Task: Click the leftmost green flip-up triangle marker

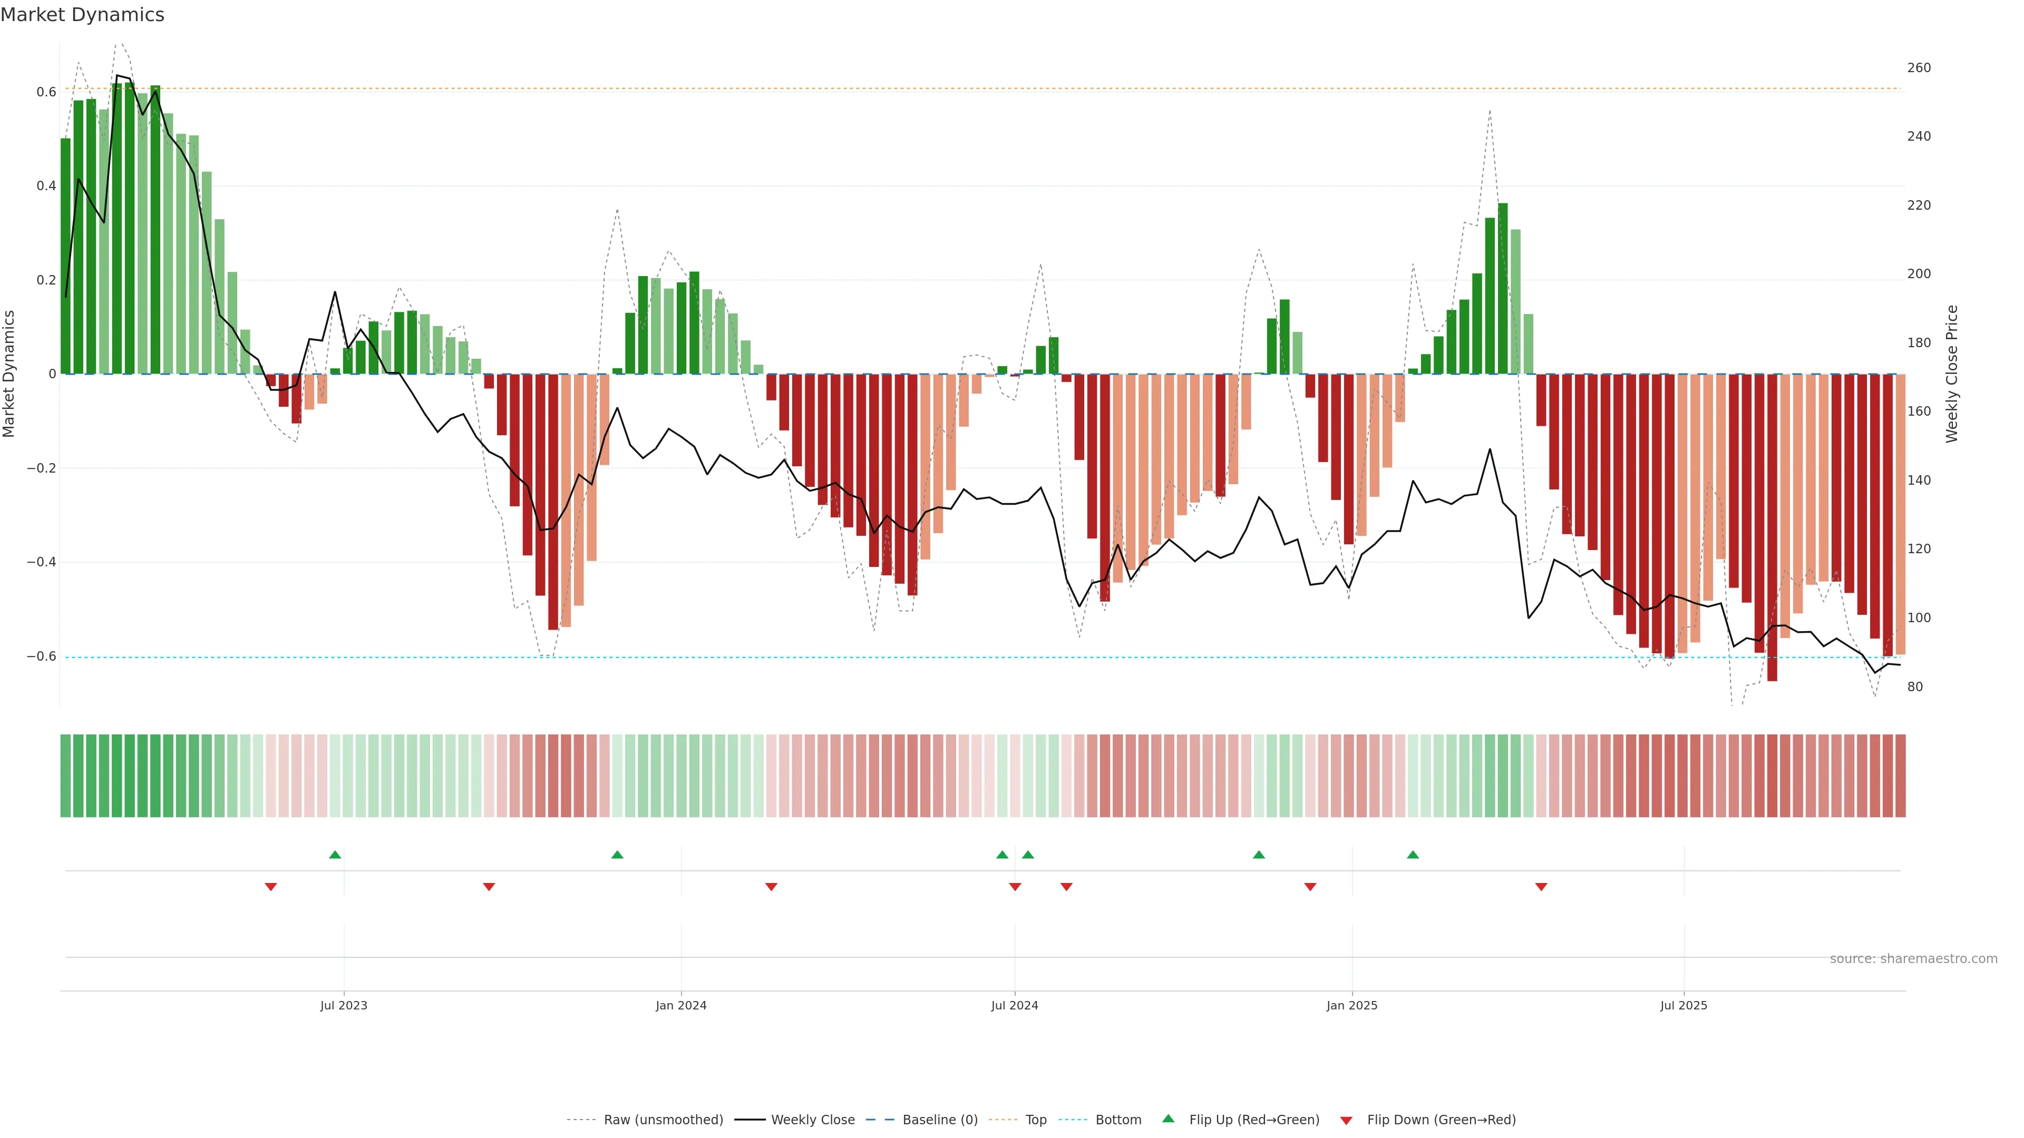Action: (x=335, y=855)
